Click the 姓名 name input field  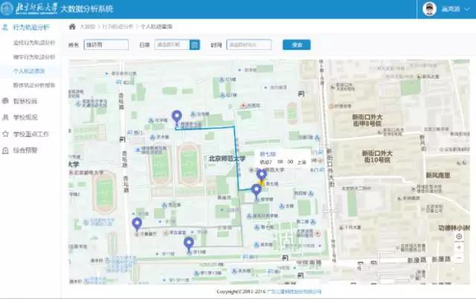pyautogui.click(x=106, y=45)
